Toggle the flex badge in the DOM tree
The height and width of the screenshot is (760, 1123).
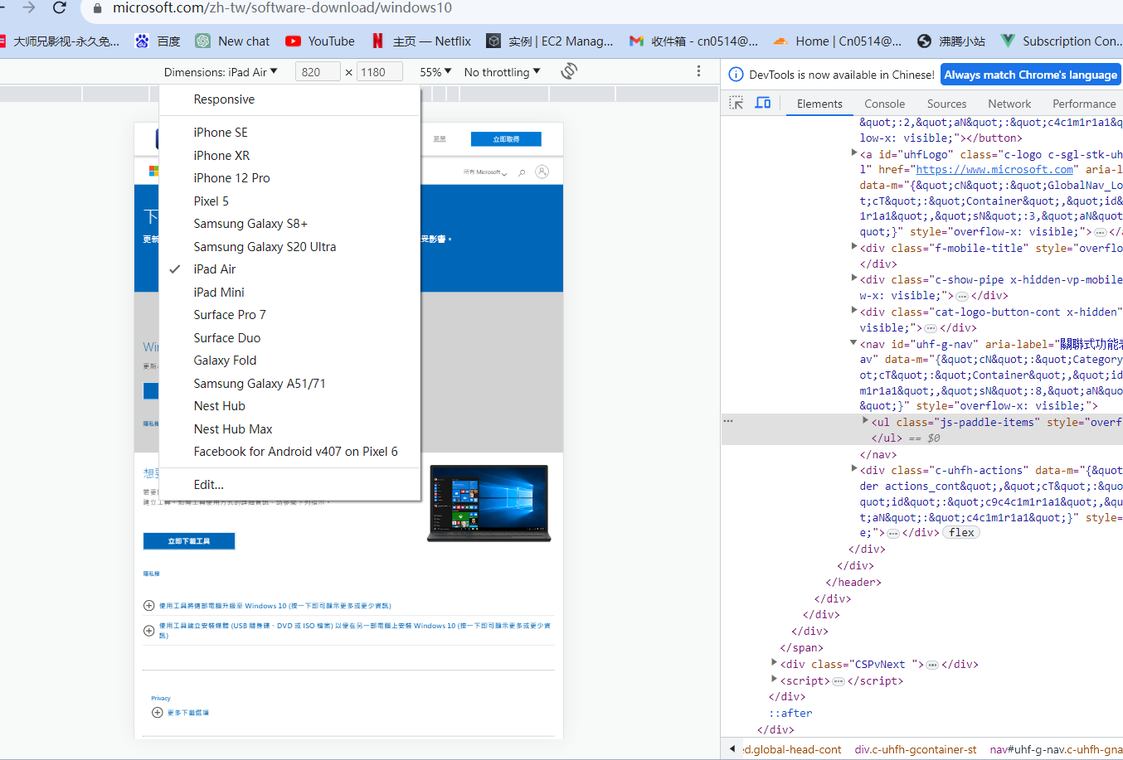coord(961,533)
